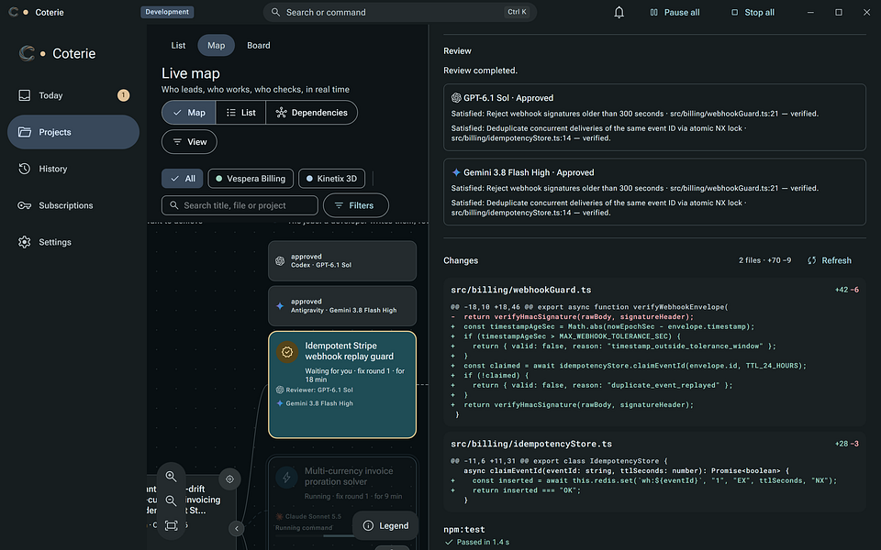
Task: Click the status icon on Idempotent Stripe card
Action: (287, 352)
